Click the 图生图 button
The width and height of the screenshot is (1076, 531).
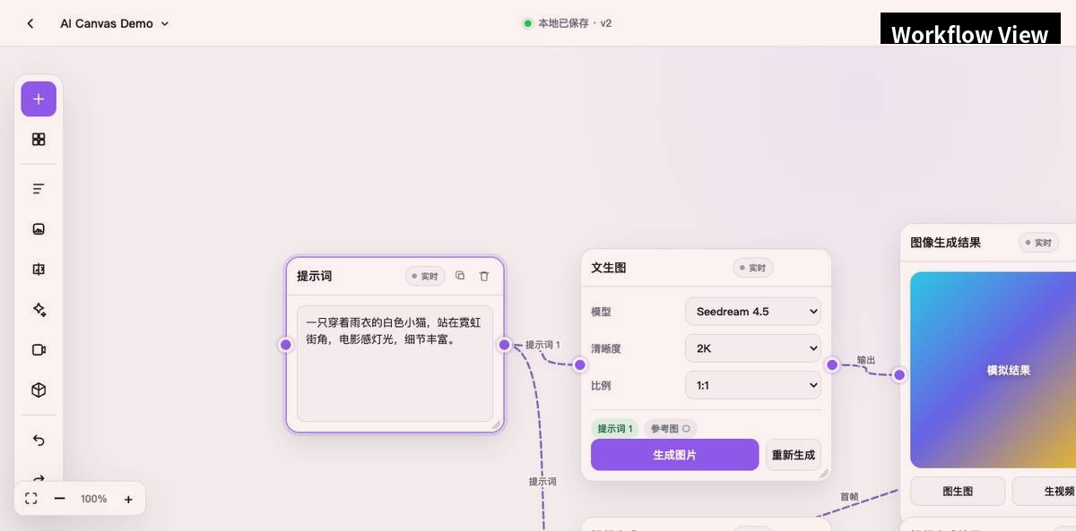click(x=958, y=492)
